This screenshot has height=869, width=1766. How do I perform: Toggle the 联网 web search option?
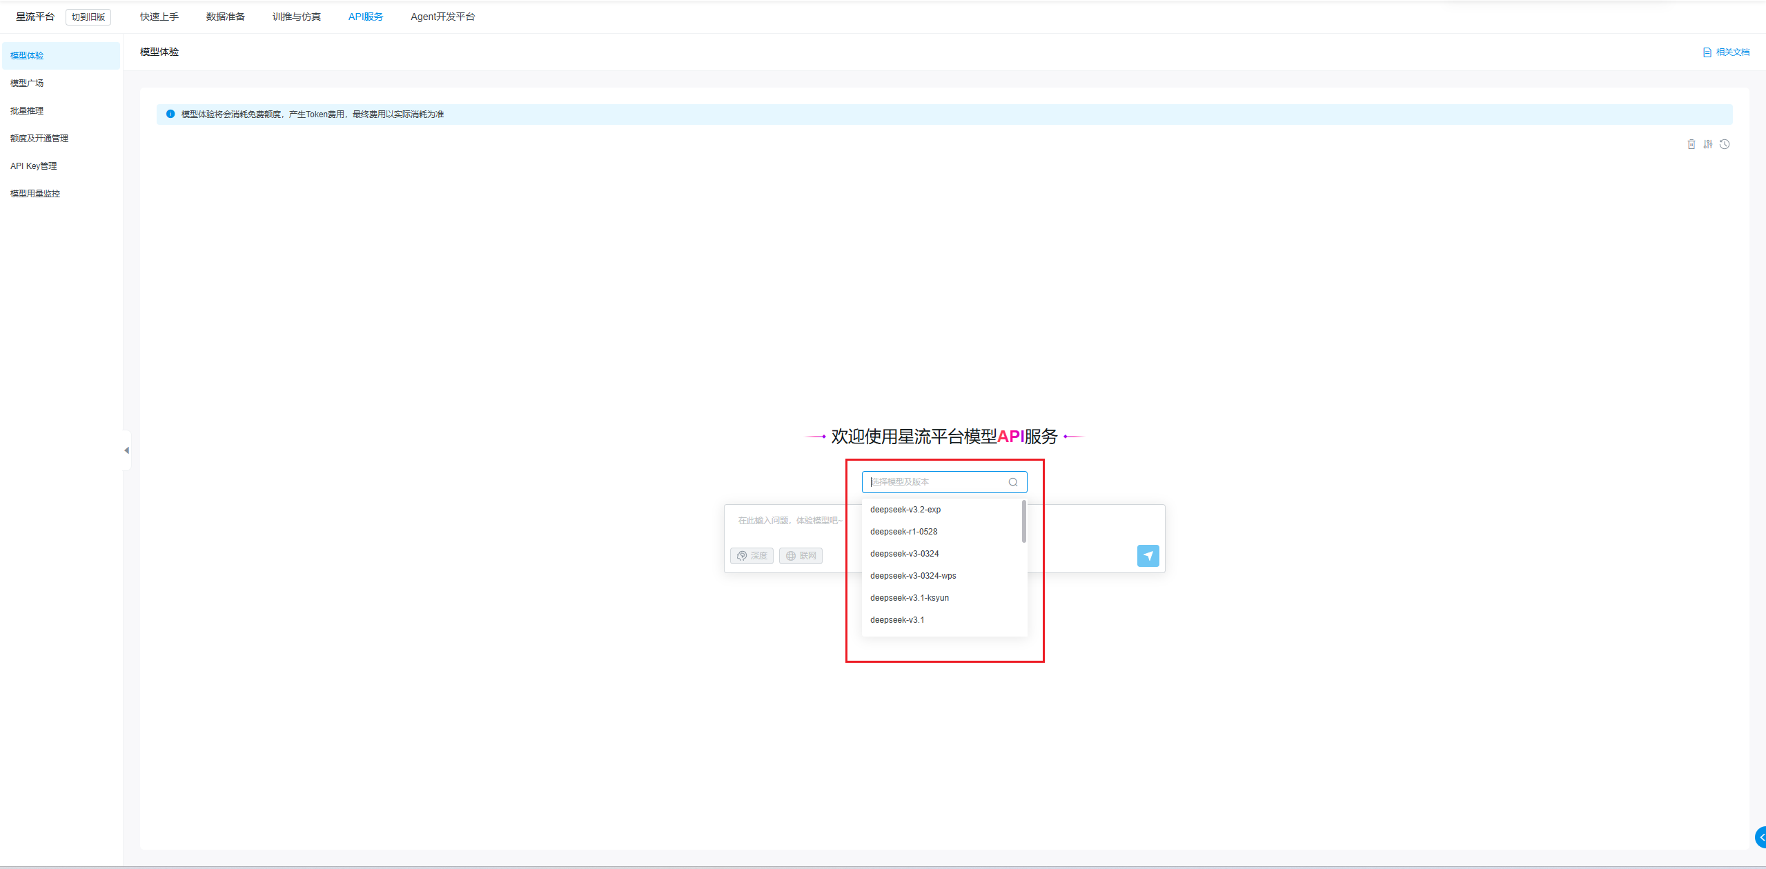pyautogui.click(x=801, y=556)
